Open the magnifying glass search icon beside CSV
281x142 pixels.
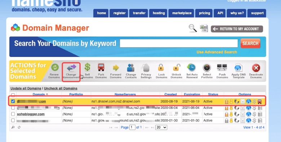193,28
